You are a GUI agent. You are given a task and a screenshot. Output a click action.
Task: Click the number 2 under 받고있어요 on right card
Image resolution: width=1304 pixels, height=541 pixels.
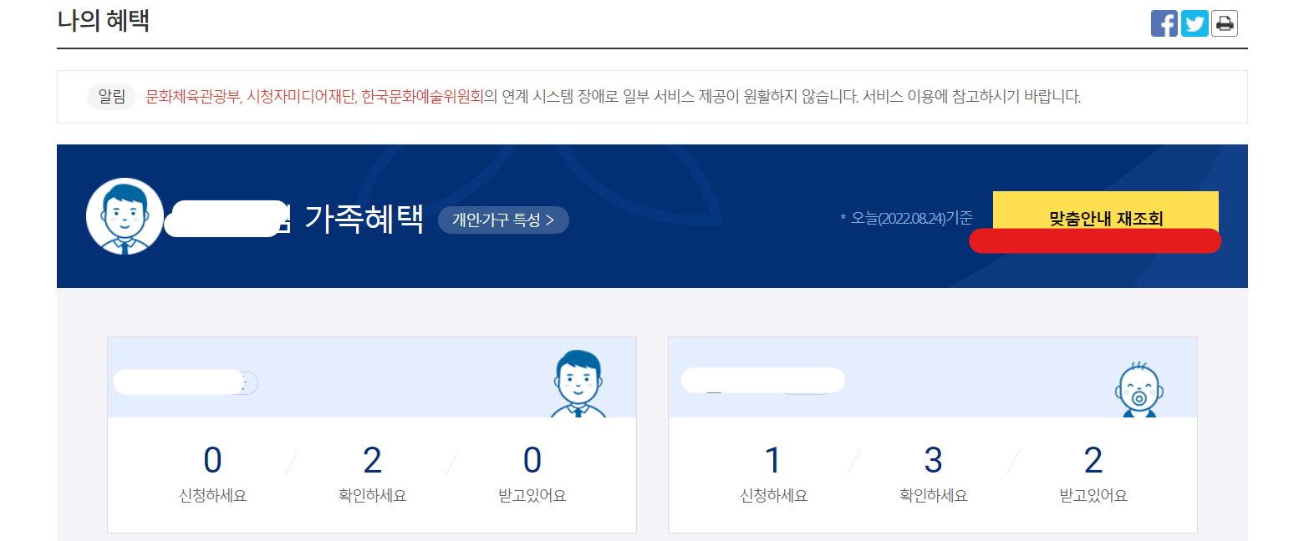tap(1093, 460)
